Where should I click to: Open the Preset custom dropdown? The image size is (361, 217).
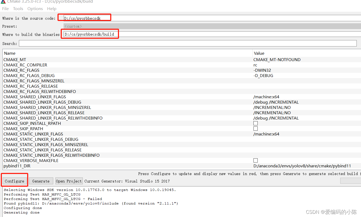coord(212,26)
